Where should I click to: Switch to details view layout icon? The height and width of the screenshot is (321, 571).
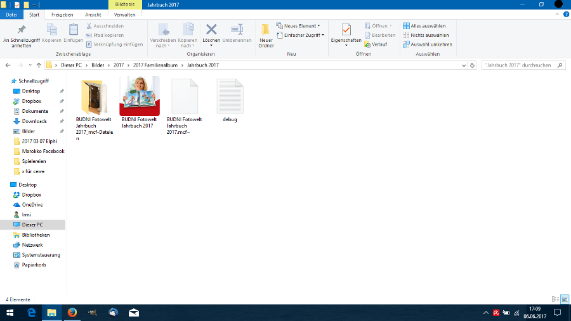(x=555, y=299)
